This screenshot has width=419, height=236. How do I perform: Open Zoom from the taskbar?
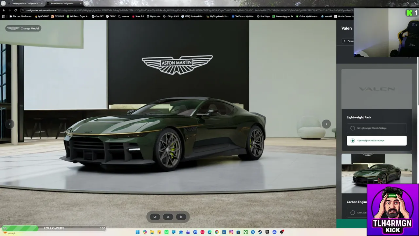(x=195, y=232)
